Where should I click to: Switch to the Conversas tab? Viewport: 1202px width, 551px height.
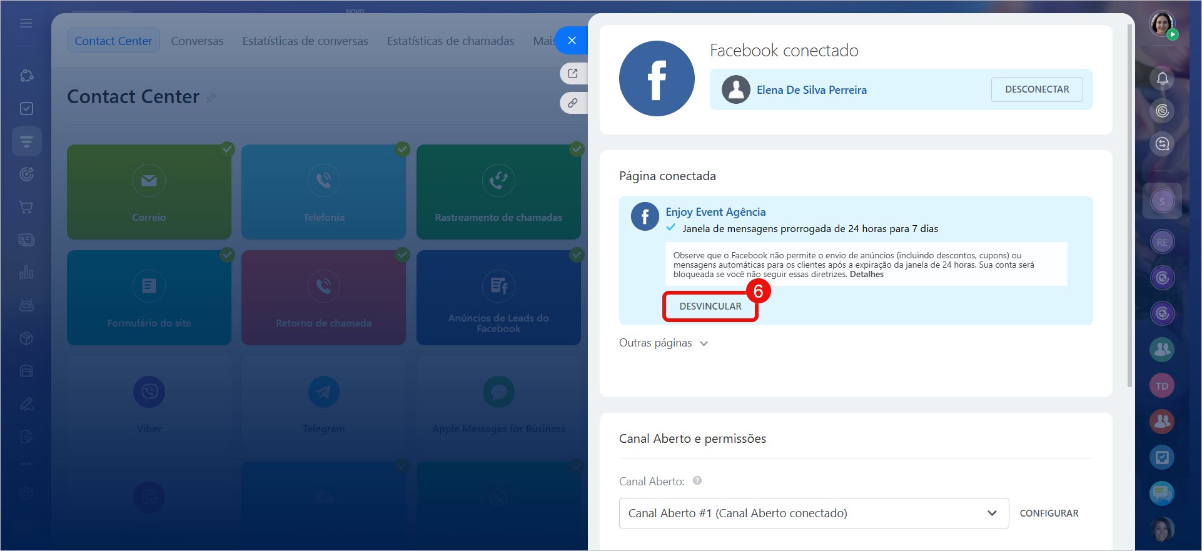(197, 41)
